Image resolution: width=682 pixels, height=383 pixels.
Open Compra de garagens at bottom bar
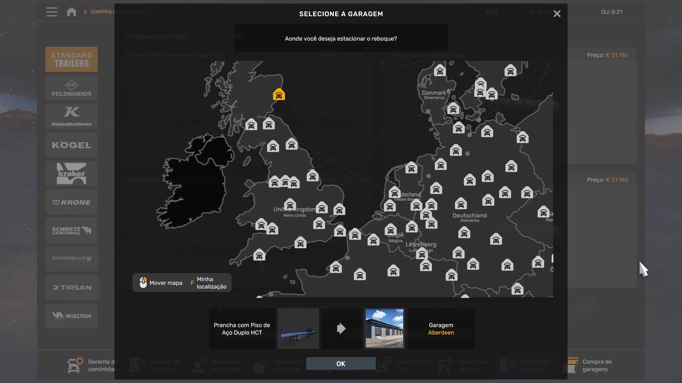click(x=590, y=365)
